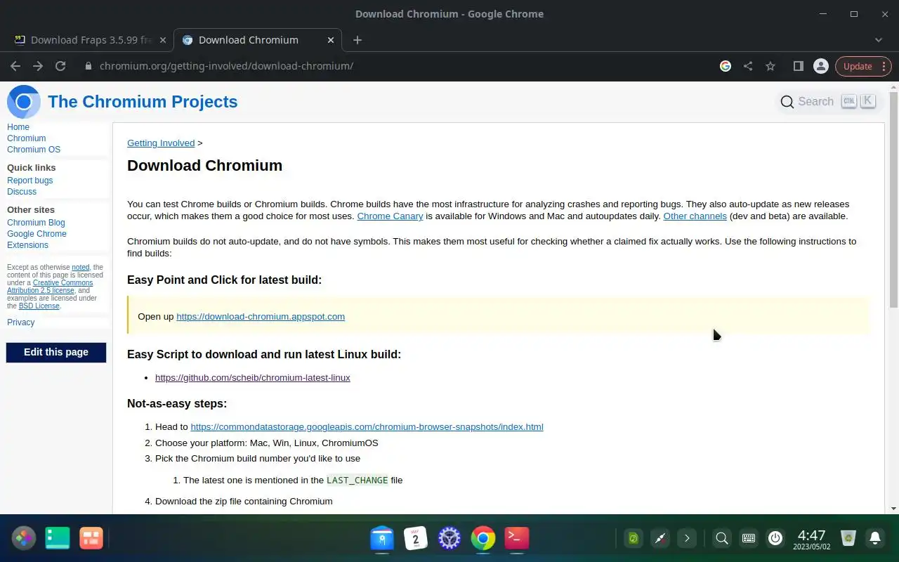Open the clock showing 4:47
The width and height of the screenshot is (899, 562).
click(x=812, y=539)
